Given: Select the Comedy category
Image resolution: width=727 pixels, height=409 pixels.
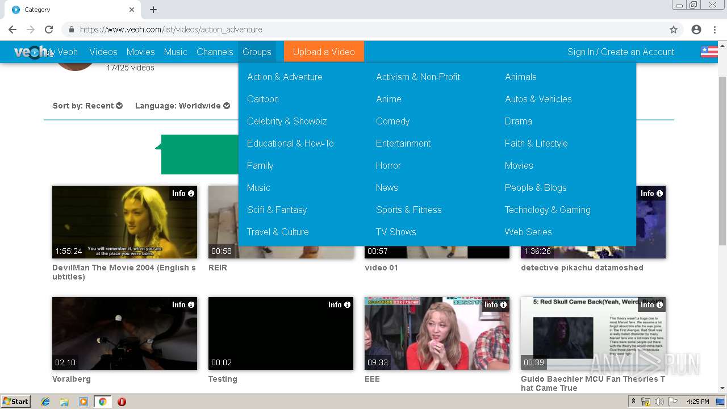Looking at the screenshot, I should click(392, 121).
